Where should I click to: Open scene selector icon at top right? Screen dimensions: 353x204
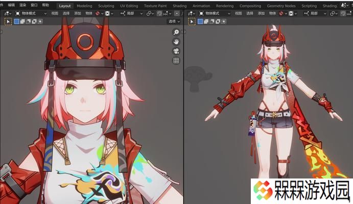tap(345, 6)
